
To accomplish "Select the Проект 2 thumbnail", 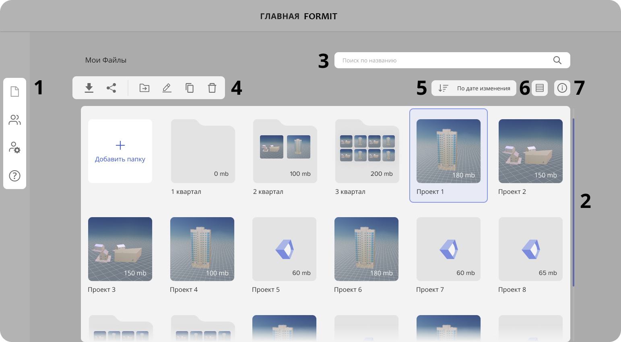I will 530,151.
